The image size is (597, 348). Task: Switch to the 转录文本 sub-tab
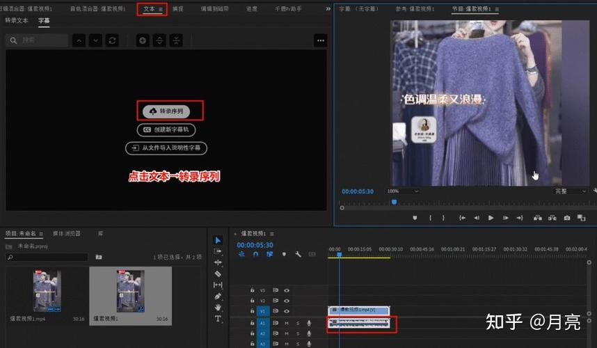tap(17, 21)
